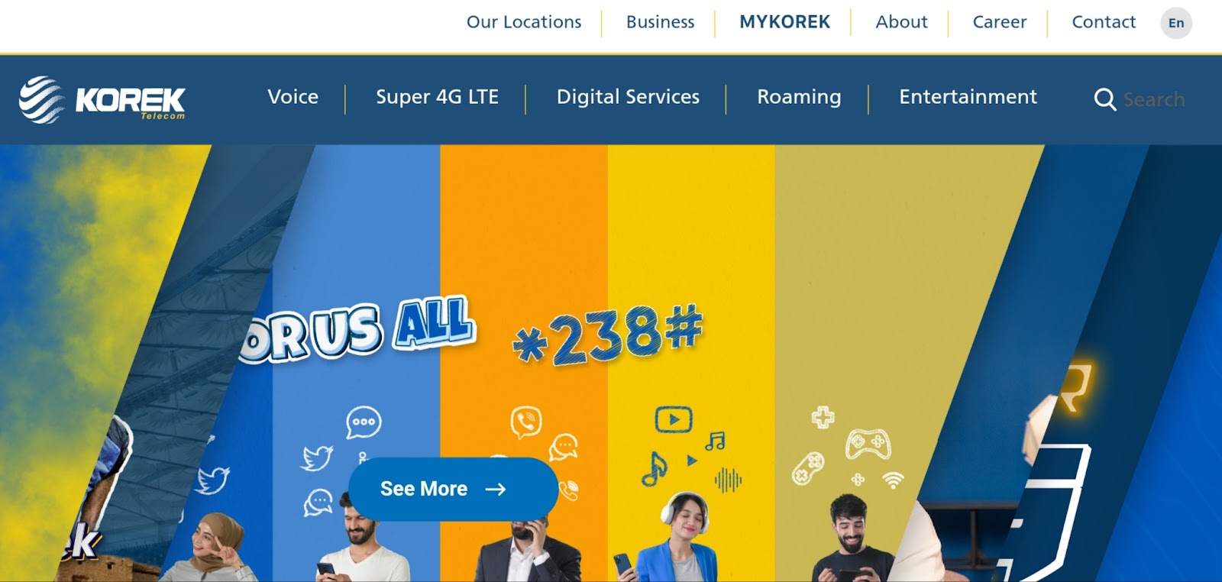Expand the Super 4G LTE menu

coord(437,97)
